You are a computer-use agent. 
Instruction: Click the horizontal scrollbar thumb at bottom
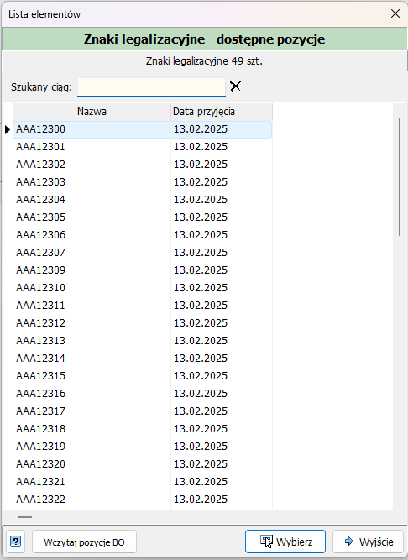(24, 517)
